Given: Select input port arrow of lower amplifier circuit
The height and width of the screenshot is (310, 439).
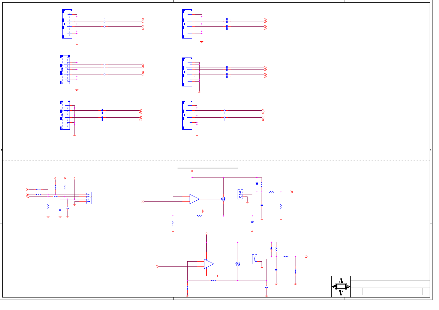Looking at the screenshot, I should (157, 266).
